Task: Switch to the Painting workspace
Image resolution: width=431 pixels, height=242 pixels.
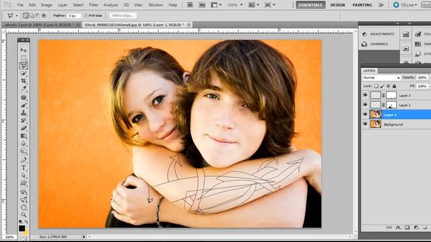Action: coord(362,5)
